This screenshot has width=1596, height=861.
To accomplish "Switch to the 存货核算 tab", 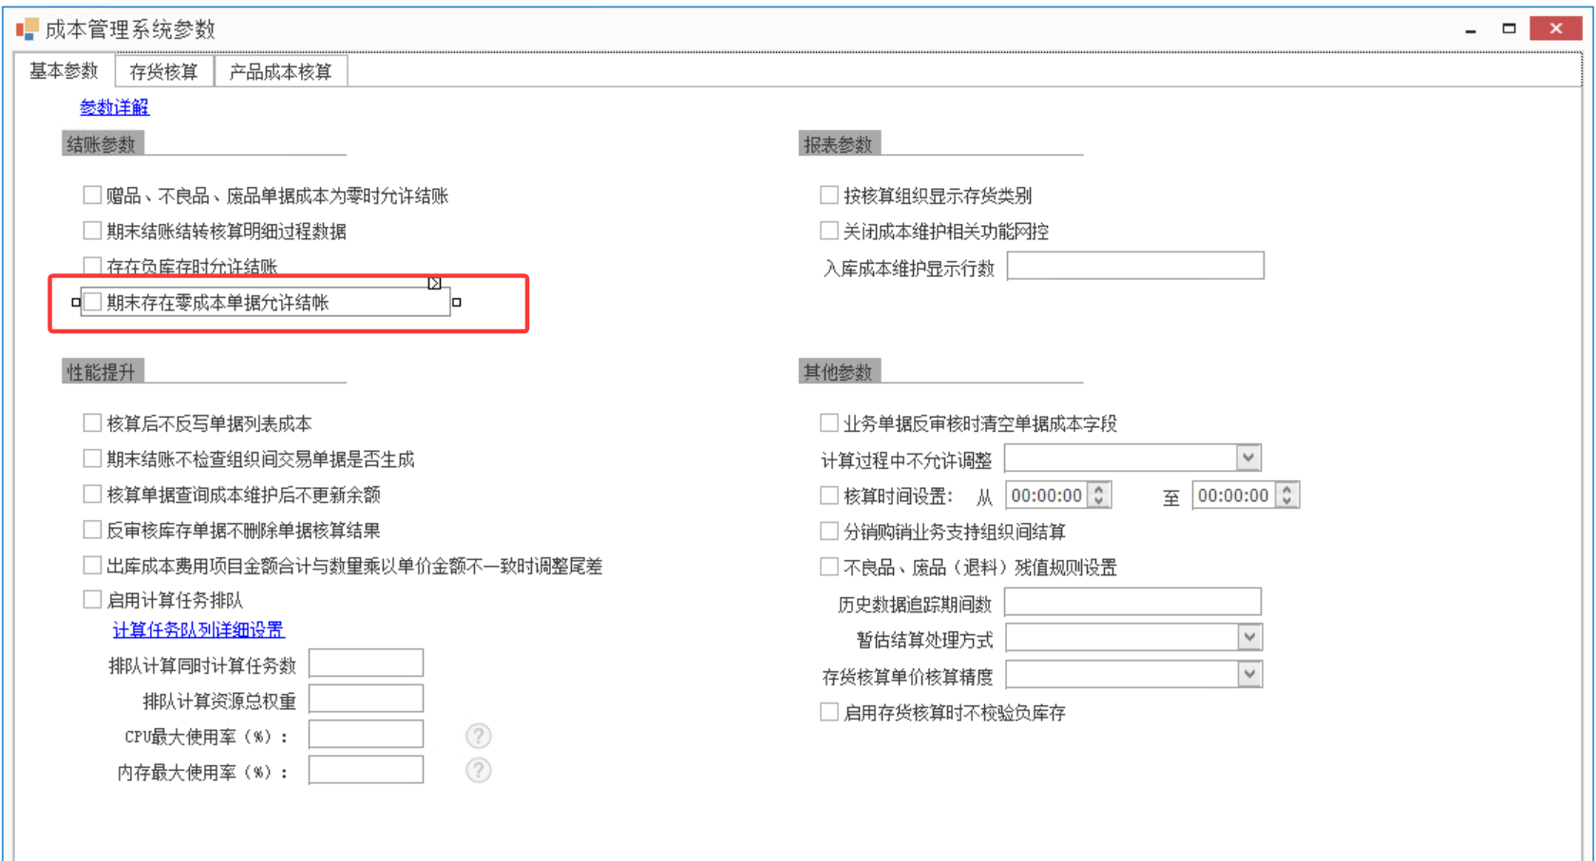I will 163,72.
